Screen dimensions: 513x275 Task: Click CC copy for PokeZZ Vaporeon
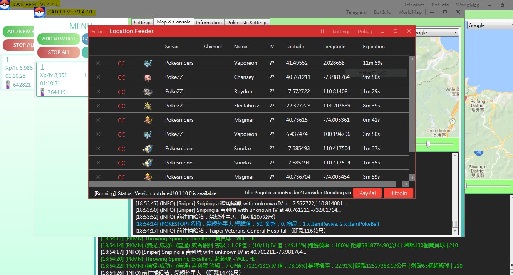coord(121,134)
